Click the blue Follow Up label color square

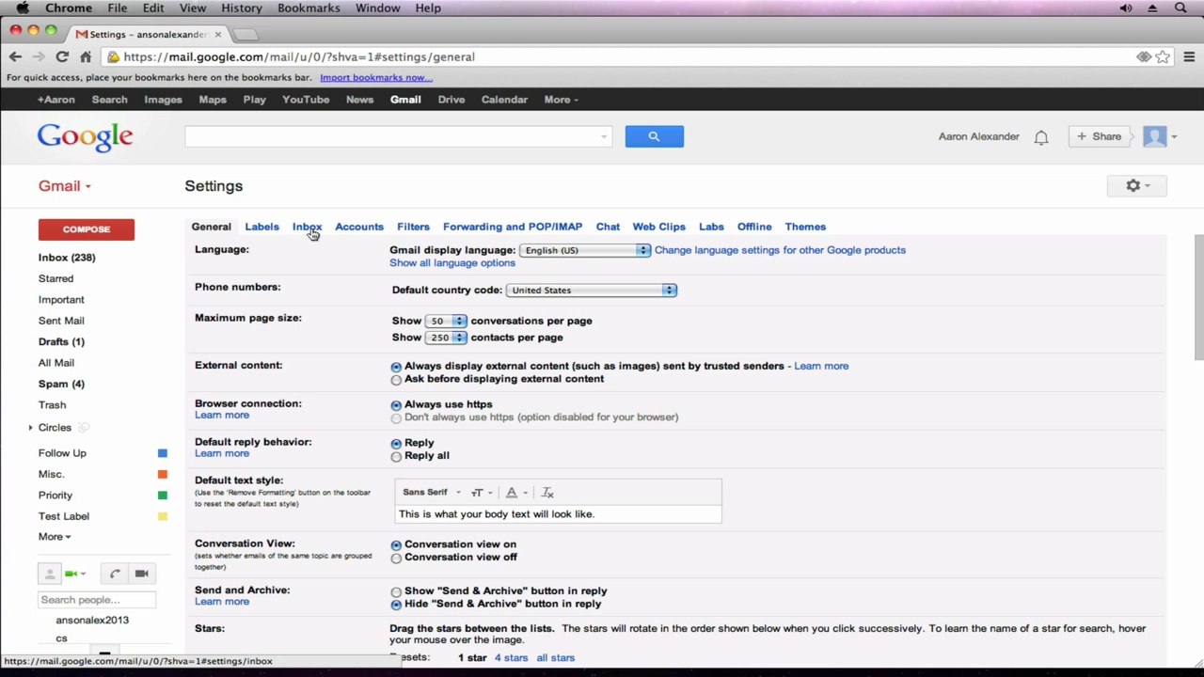163,453
